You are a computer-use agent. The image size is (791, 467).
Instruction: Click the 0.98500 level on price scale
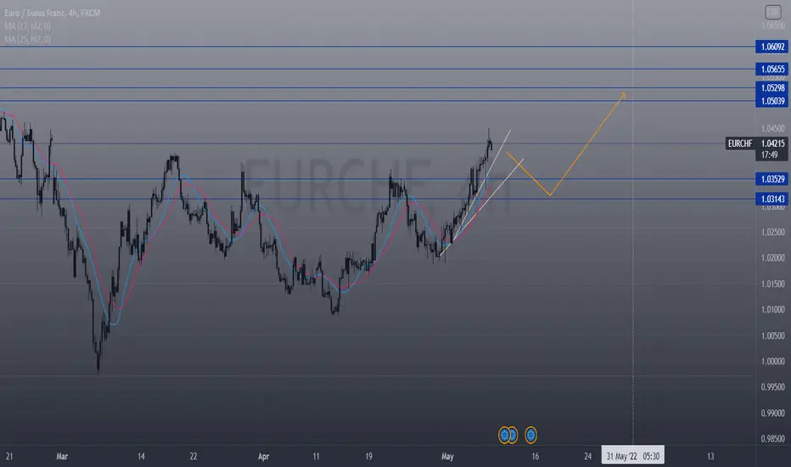[772, 439]
